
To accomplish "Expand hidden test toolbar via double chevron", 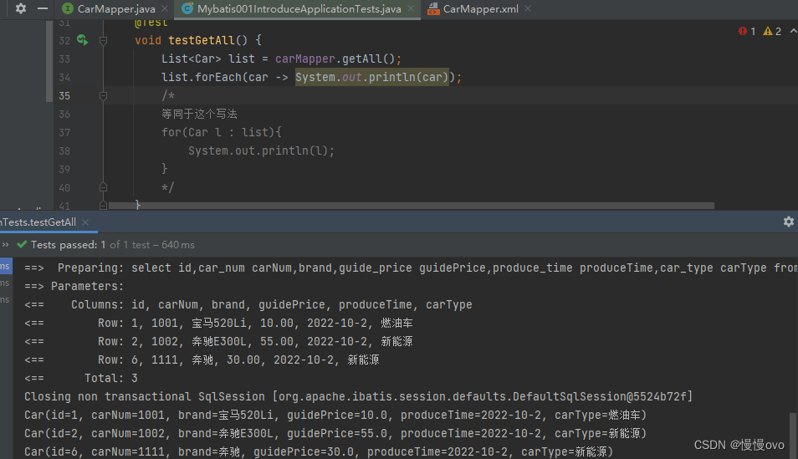I will (x=5, y=245).
